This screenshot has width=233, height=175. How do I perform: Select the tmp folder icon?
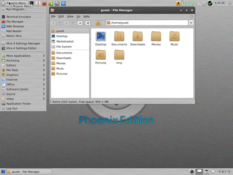[x=119, y=55]
